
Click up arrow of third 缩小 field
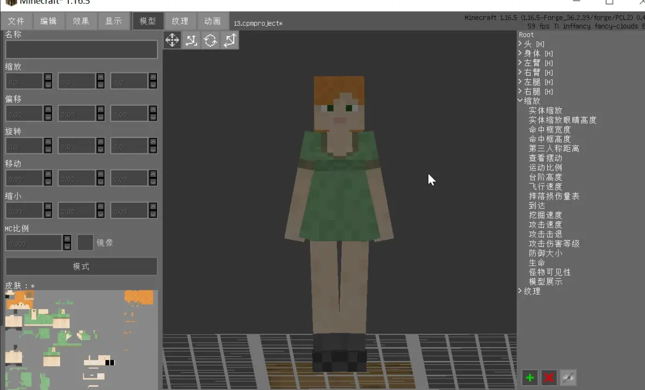coord(154,207)
